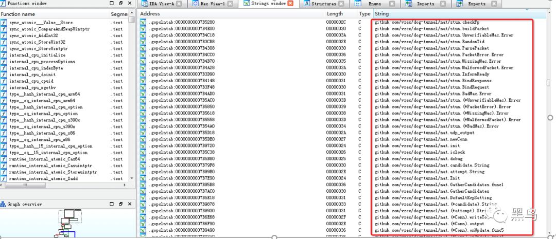
Task: Switch to the IDA View-A tab
Action: coord(161,4)
